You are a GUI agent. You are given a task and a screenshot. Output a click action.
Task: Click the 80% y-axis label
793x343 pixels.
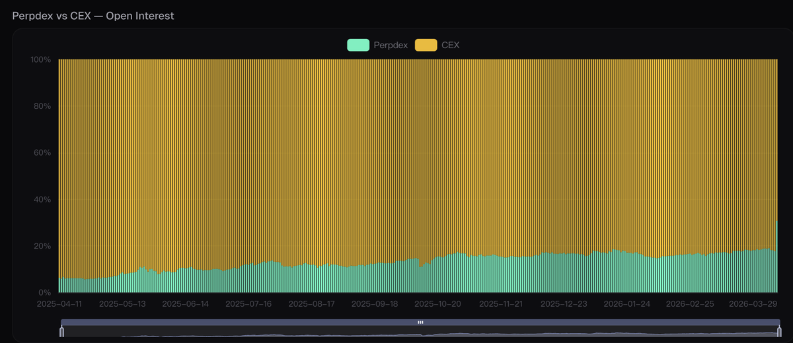click(x=42, y=106)
